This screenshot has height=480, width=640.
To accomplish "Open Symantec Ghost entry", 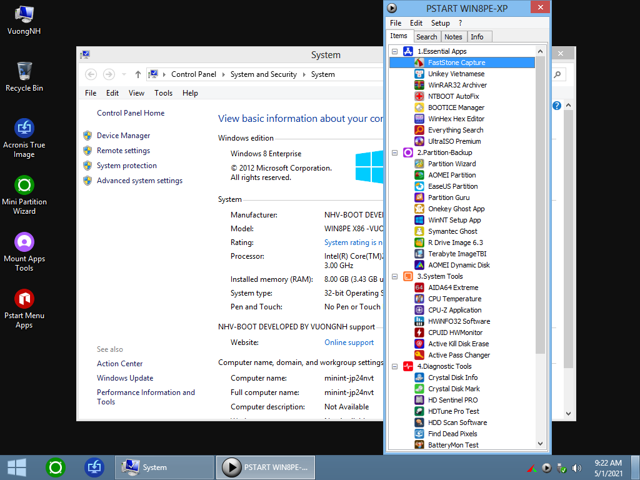I will [x=452, y=231].
